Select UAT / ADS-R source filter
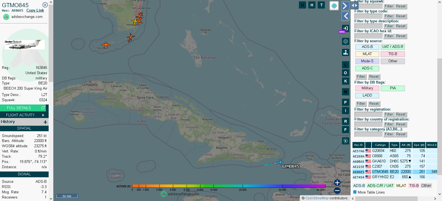 click(x=393, y=47)
